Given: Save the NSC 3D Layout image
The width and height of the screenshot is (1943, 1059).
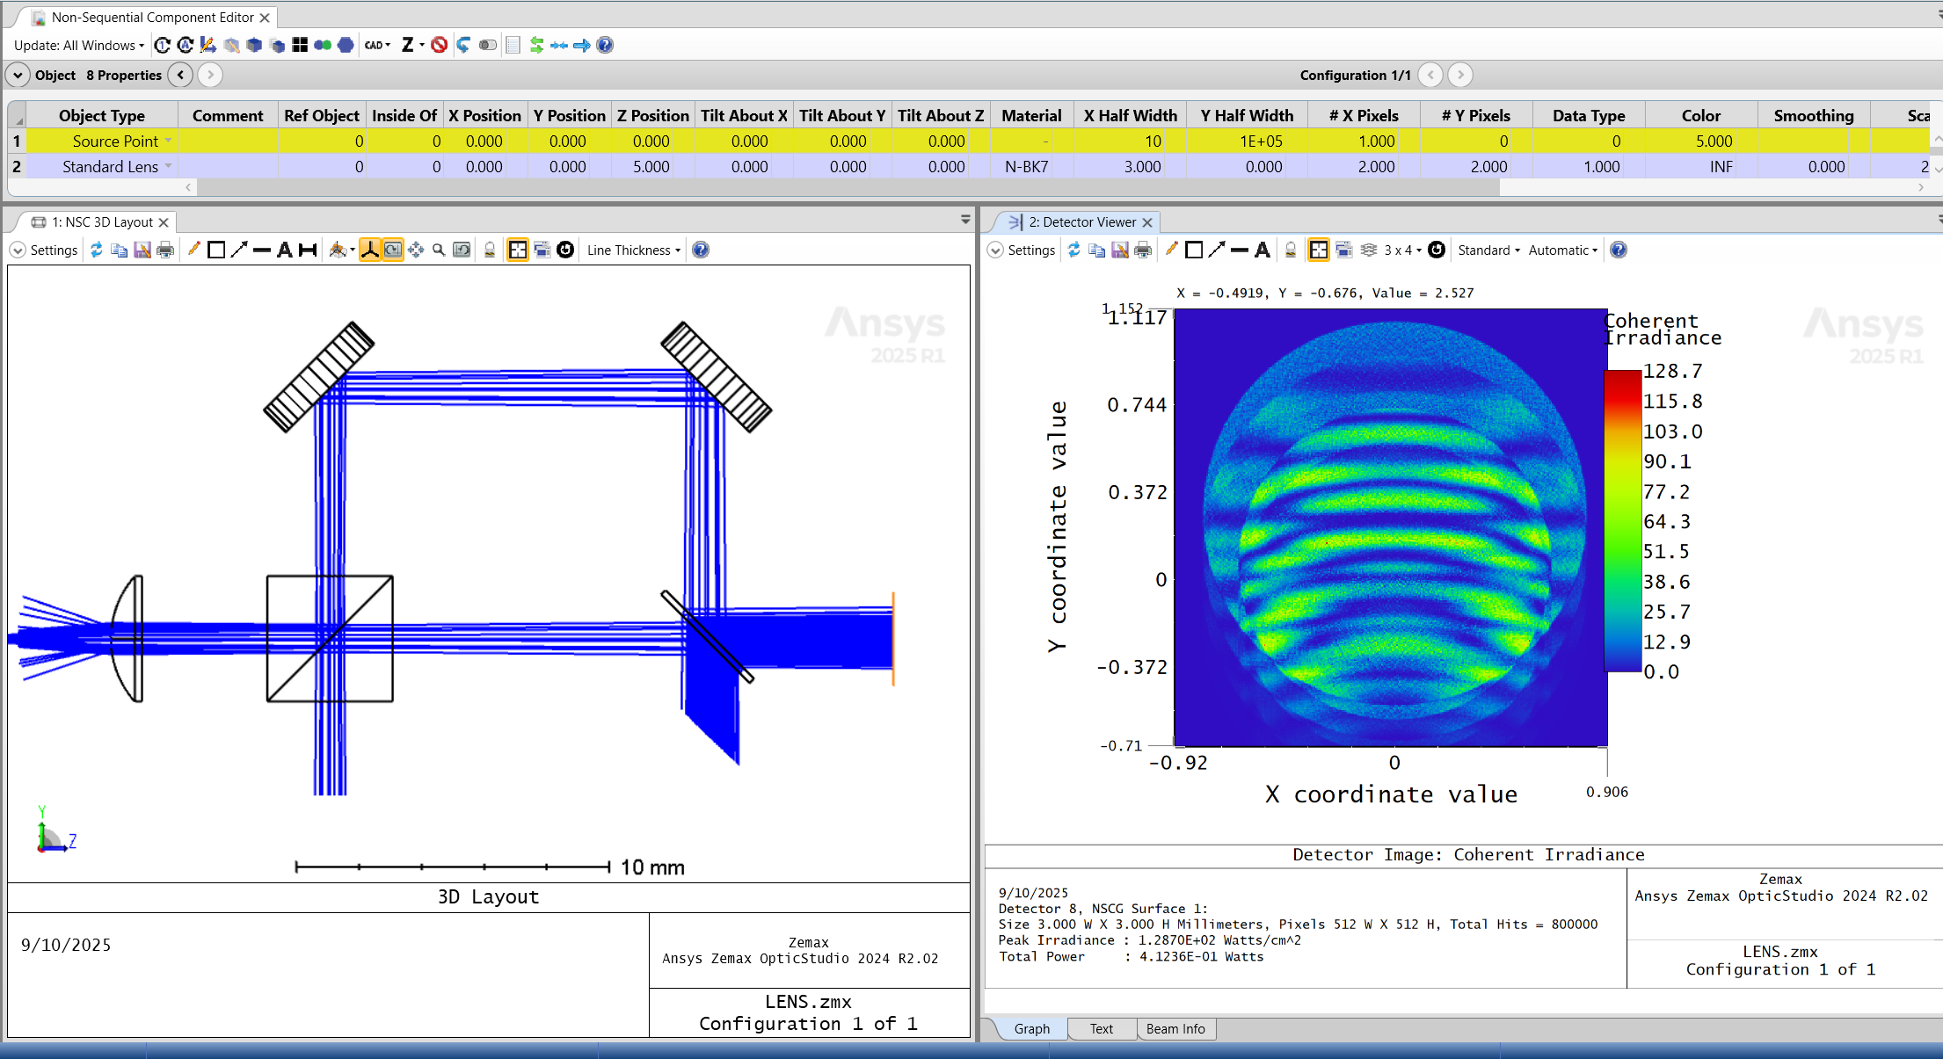Looking at the screenshot, I should pos(142,250).
